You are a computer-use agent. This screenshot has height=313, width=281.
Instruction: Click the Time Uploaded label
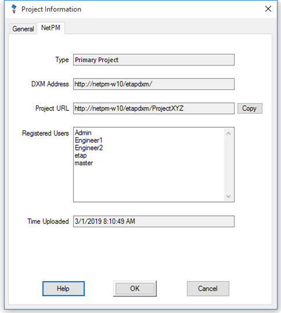(x=48, y=221)
